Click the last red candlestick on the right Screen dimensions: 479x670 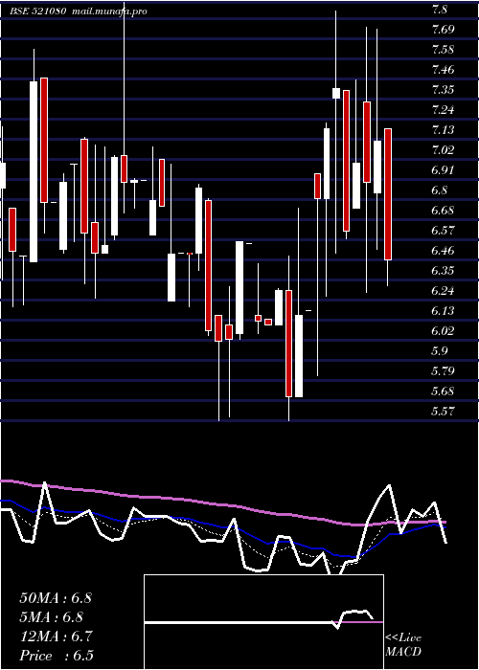388,194
